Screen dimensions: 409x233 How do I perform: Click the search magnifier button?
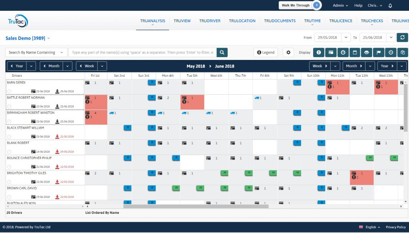point(222,52)
